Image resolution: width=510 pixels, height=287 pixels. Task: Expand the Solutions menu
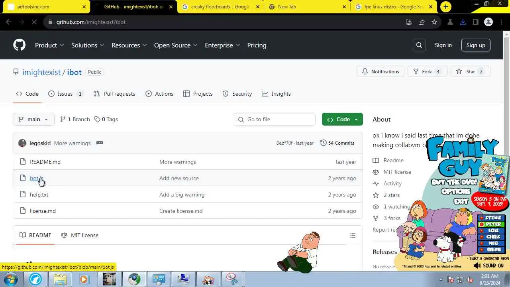pyautogui.click(x=88, y=45)
